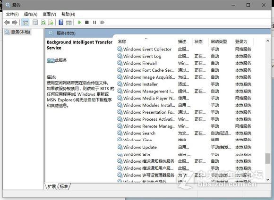274x200 pixels.
Task: Toggle the show/hide console tree icon
Action: click(26, 22)
